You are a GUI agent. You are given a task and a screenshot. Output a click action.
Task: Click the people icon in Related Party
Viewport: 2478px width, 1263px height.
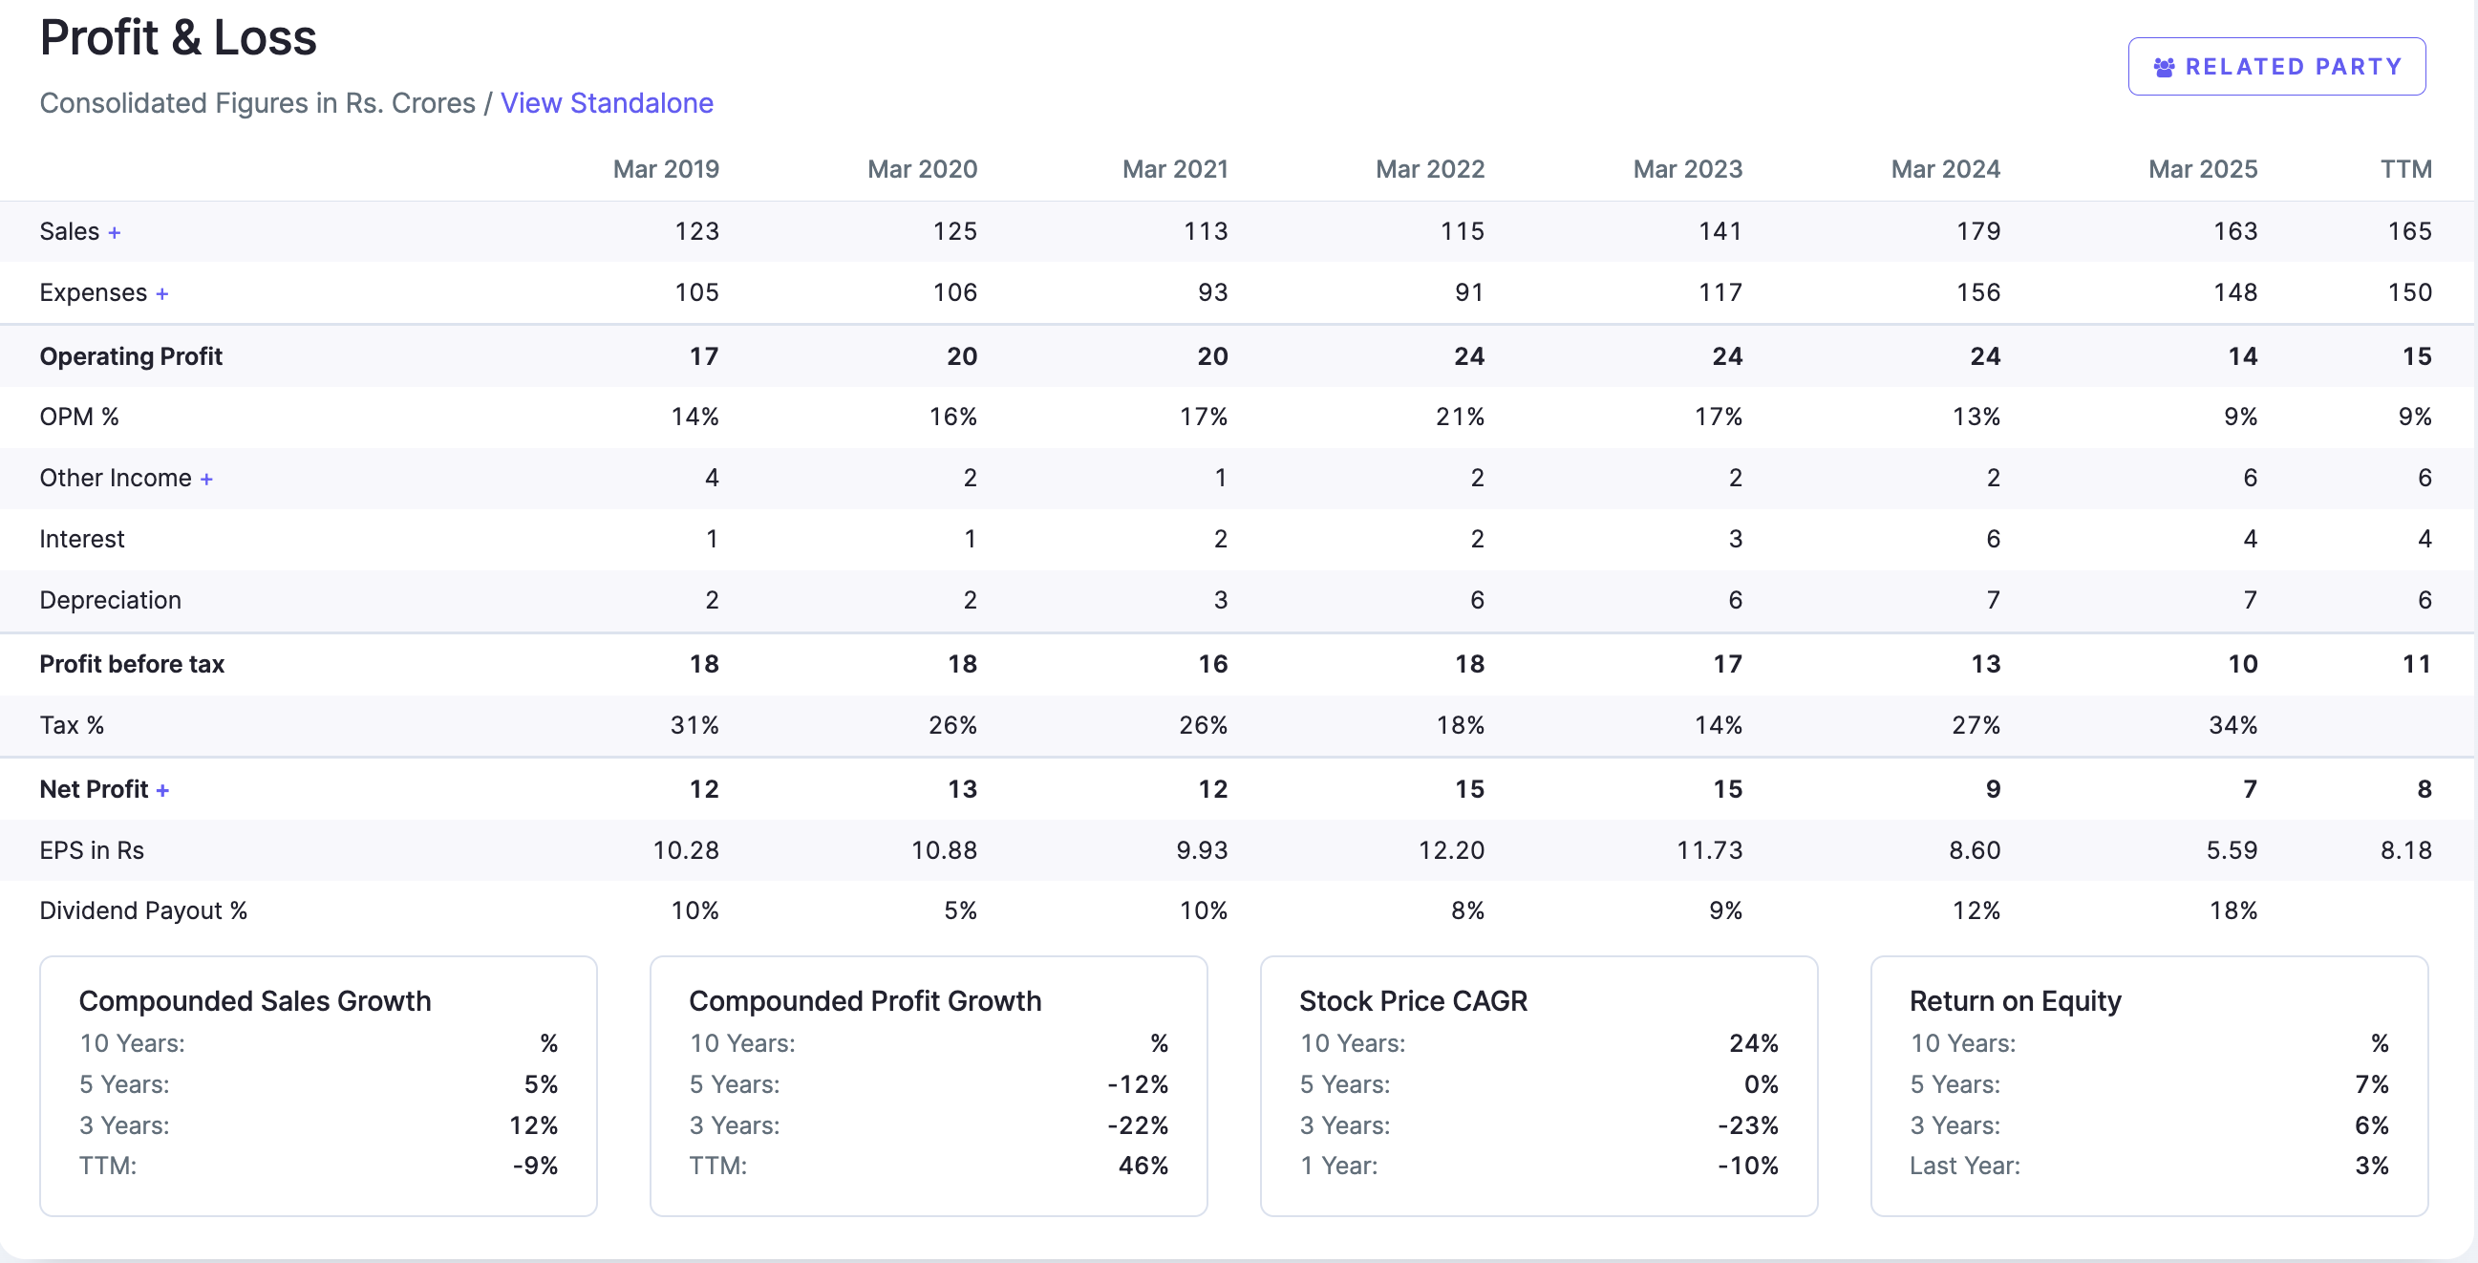[2164, 67]
